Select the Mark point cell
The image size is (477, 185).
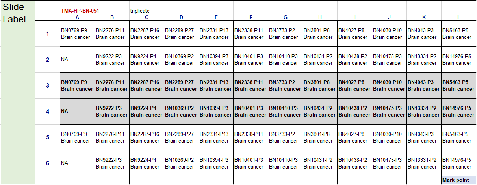tap(458, 180)
